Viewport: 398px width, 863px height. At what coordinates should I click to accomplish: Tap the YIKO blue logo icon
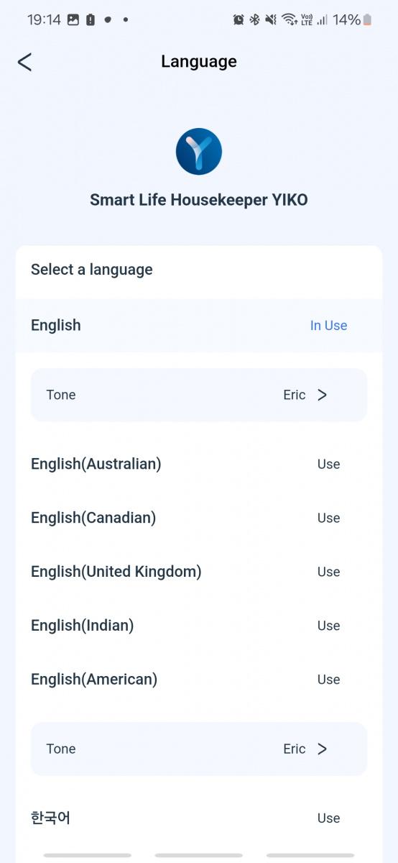point(199,152)
